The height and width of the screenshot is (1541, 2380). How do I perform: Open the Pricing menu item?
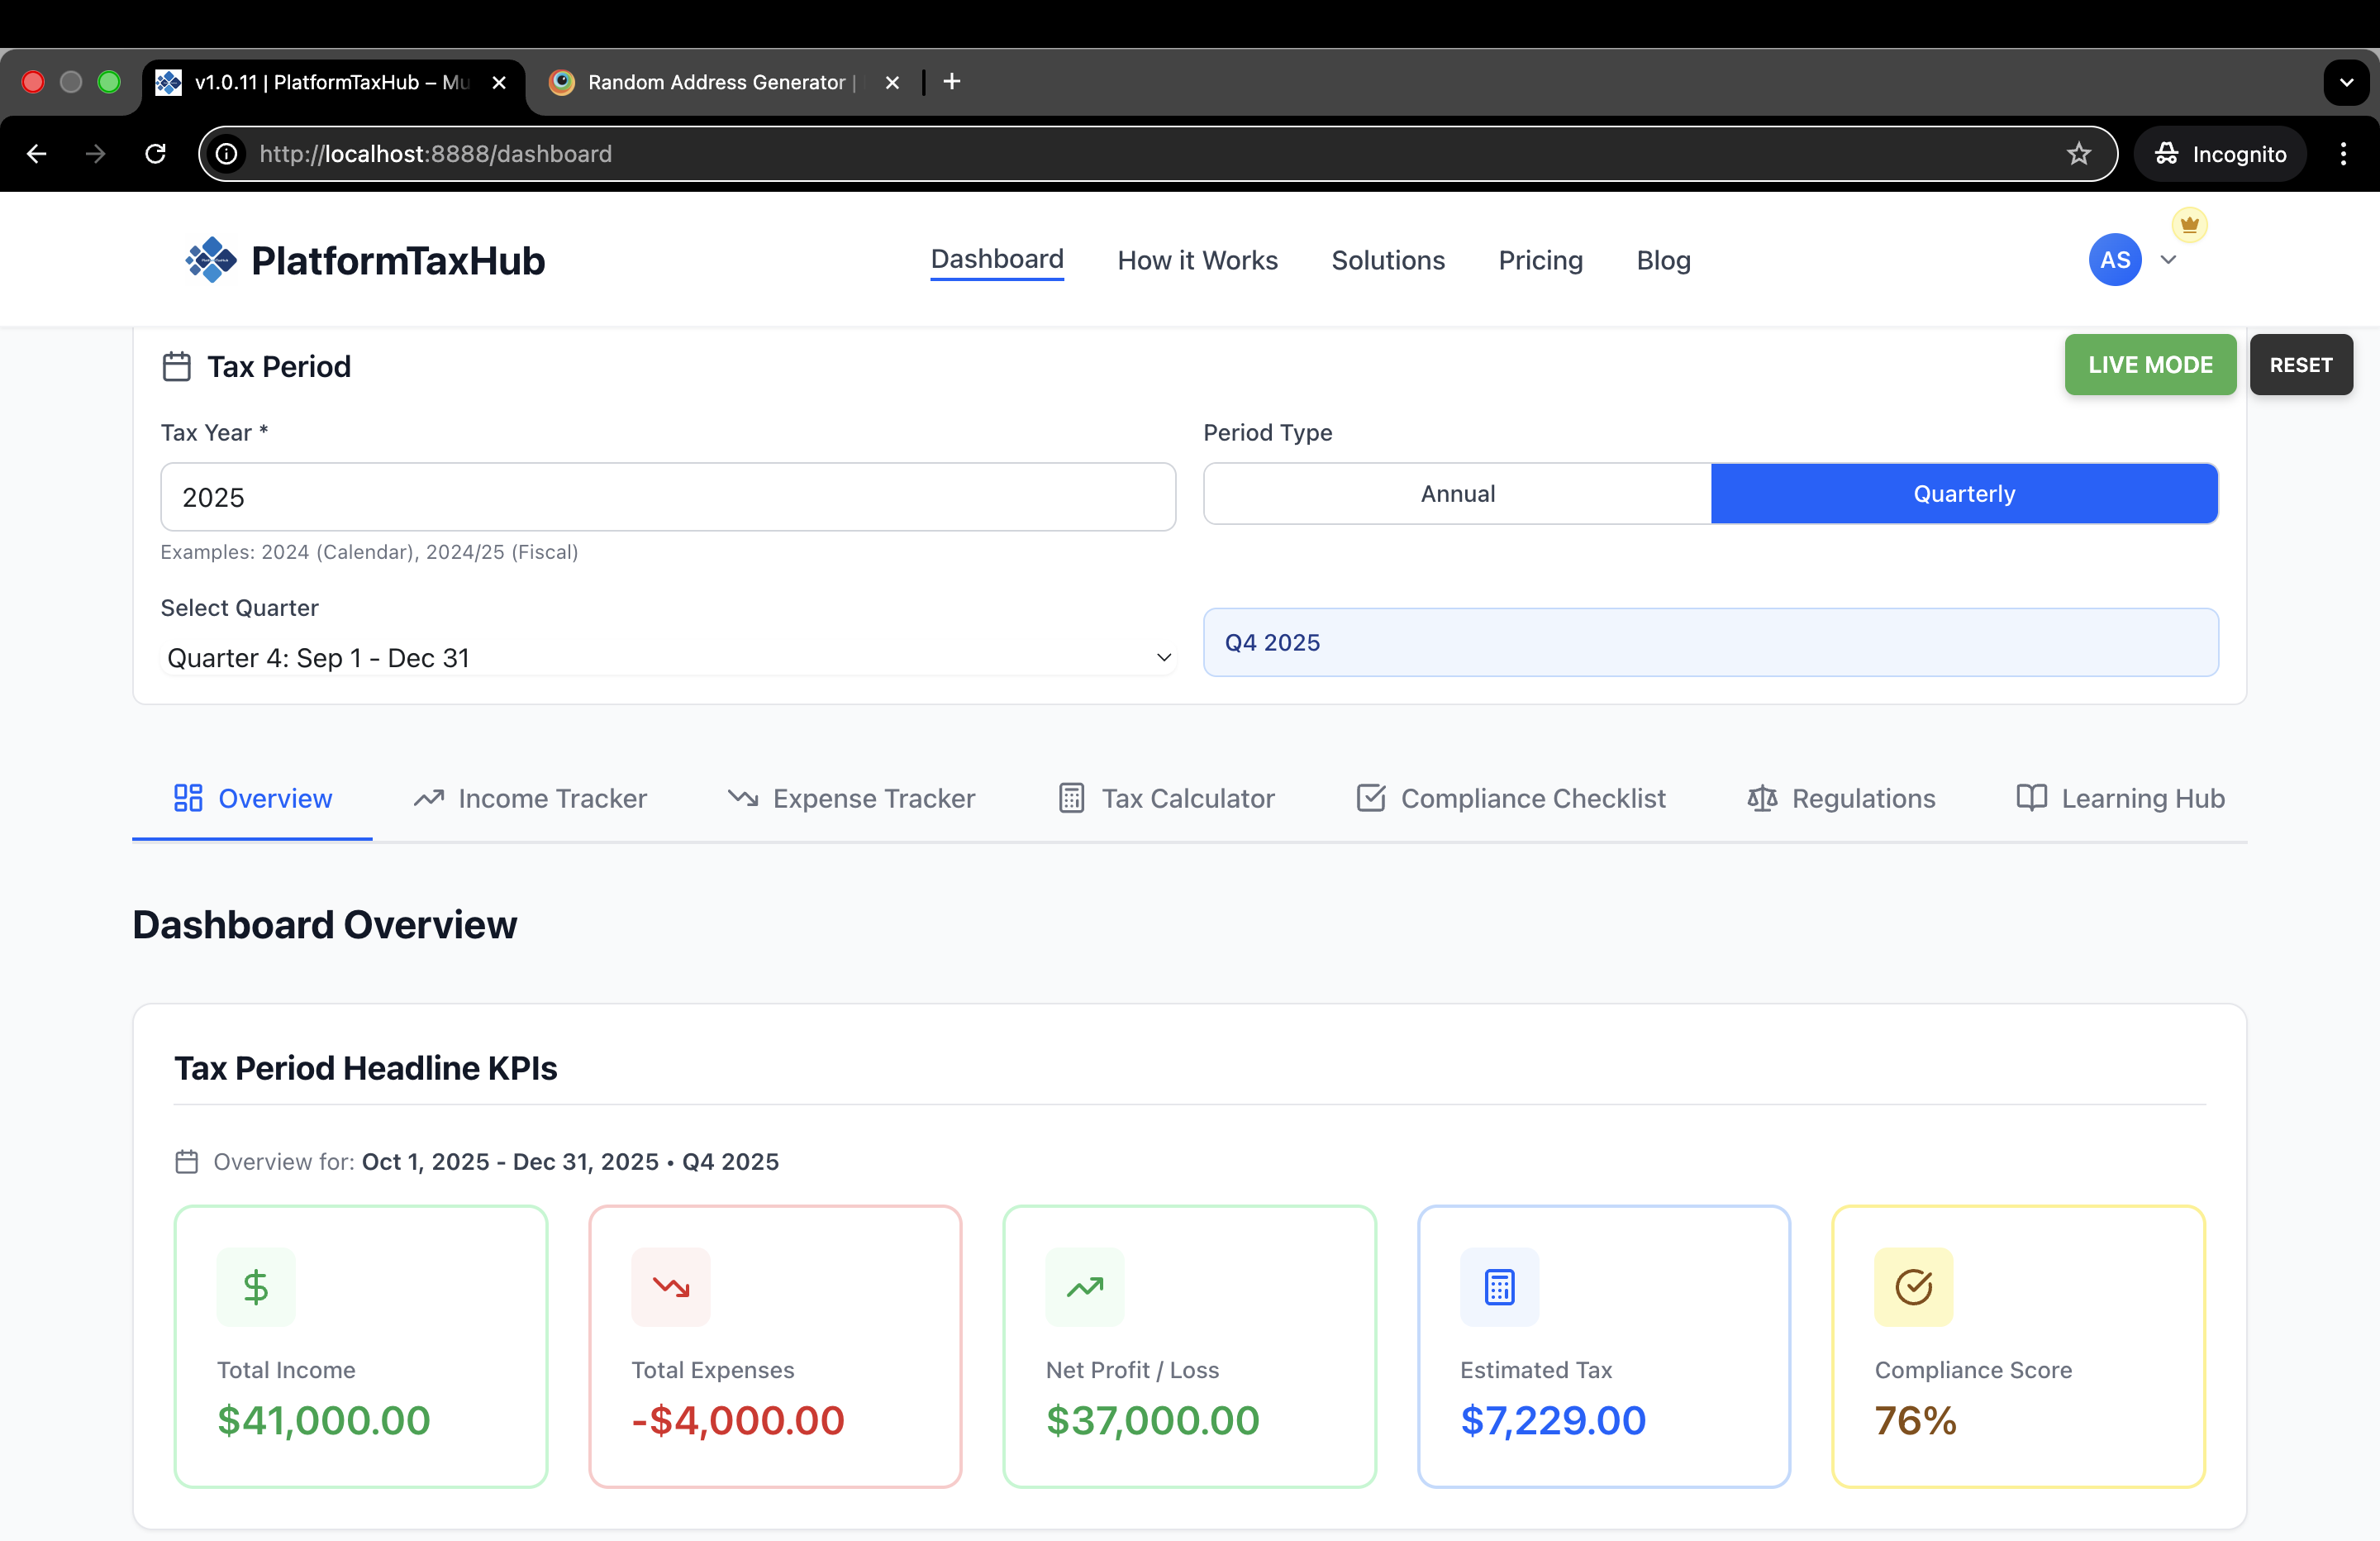coord(1540,260)
